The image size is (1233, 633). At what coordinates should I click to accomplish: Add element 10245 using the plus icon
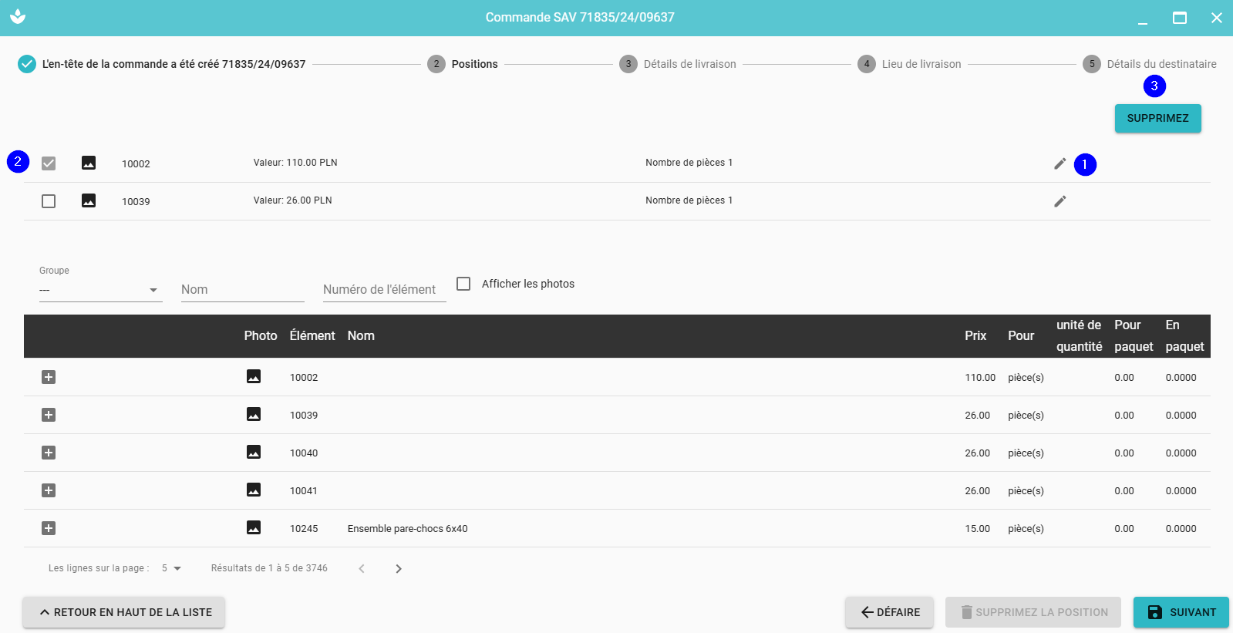tap(49, 528)
